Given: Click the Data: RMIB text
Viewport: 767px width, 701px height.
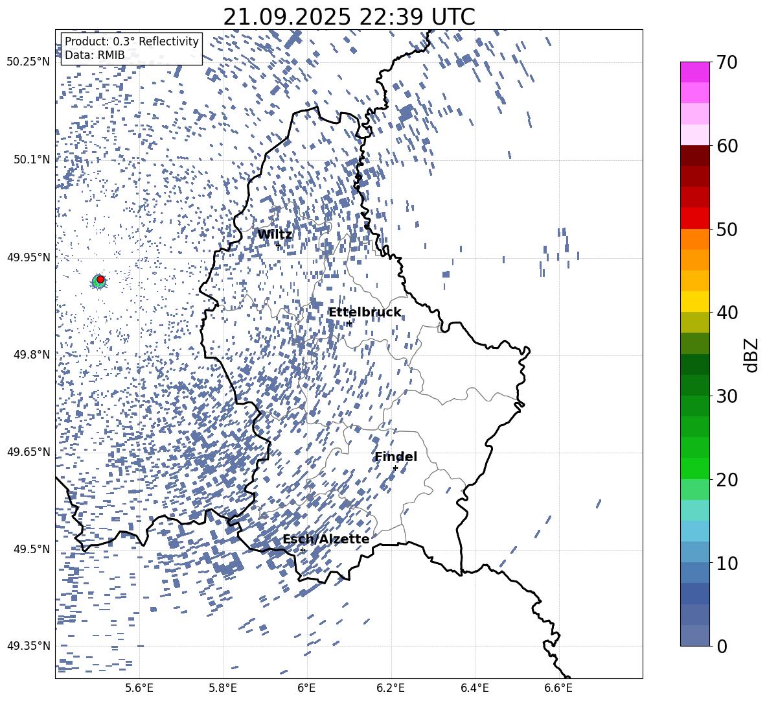Looking at the screenshot, I should click(x=95, y=55).
